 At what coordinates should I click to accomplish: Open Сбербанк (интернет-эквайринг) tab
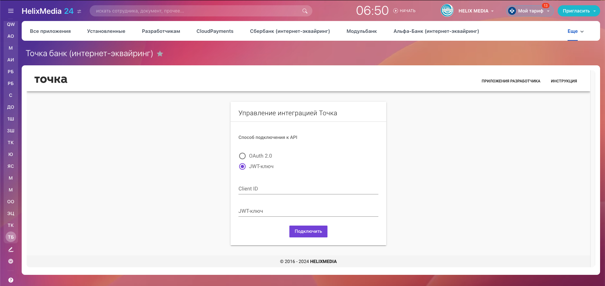point(290,31)
